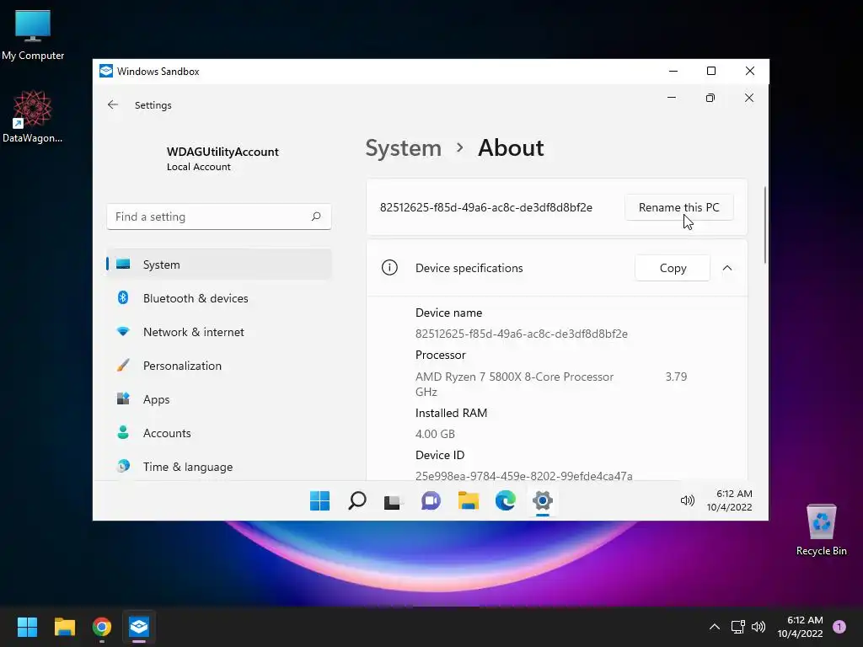Click the search magnifier in Find a setting
863x647 pixels.
316,217
